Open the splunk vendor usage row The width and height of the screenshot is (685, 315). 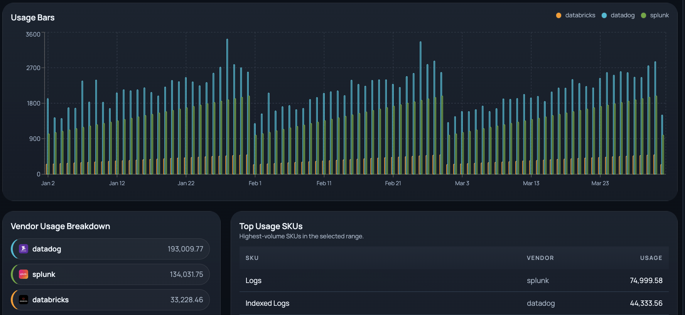pos(110,274)
